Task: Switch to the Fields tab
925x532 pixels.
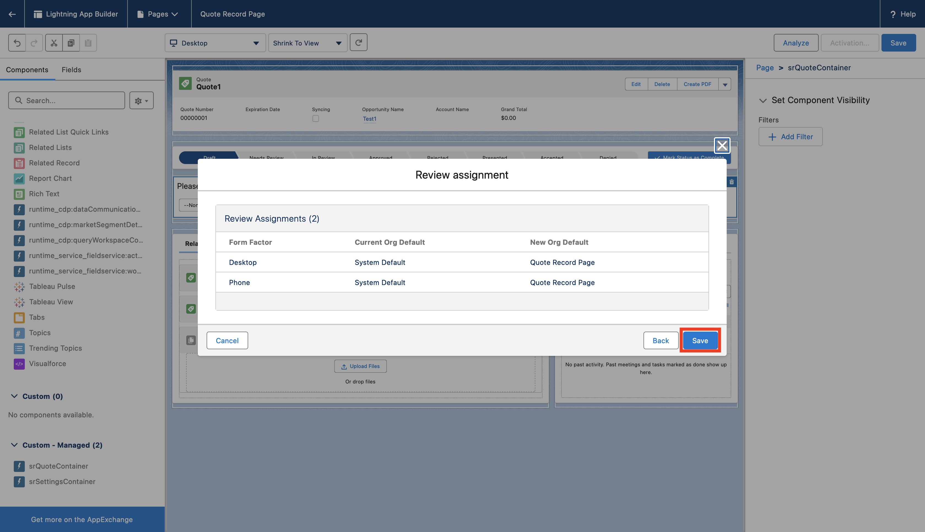Action: (x=71, y=70)
